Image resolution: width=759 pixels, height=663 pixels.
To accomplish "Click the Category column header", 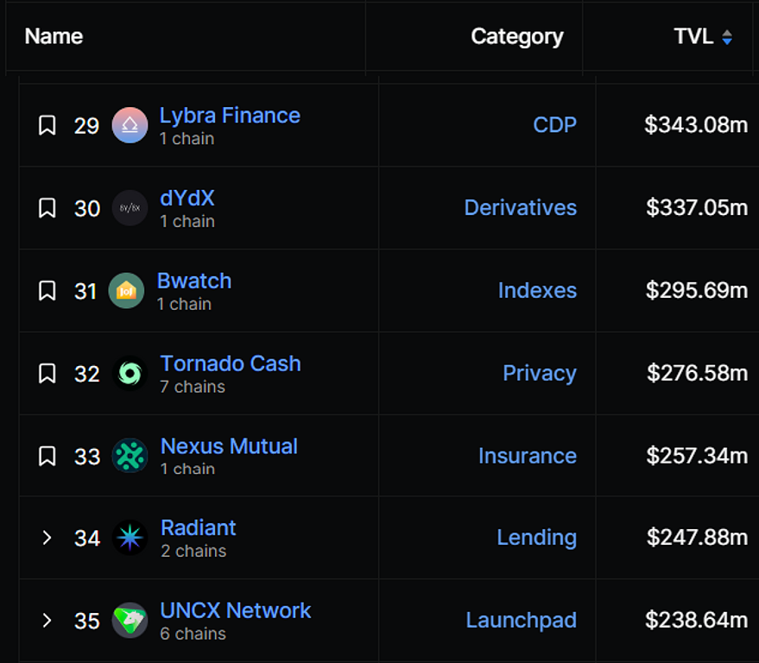I will click(x=516, y=36).
